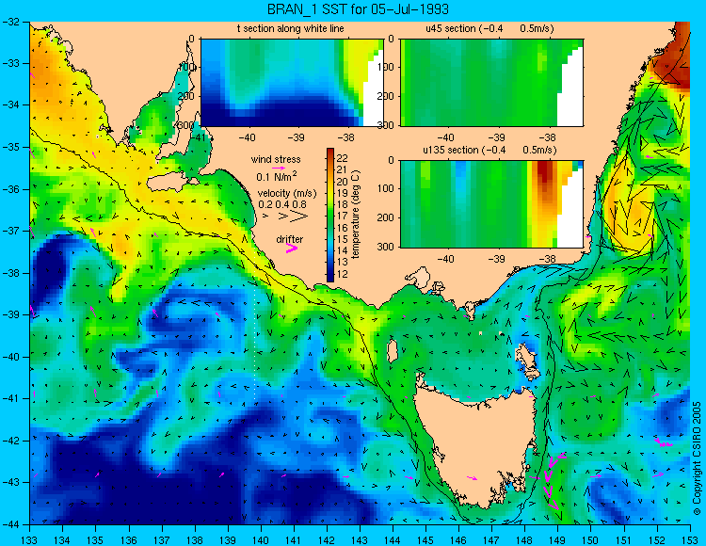
Task: Click the Tasmania landmass on the map
Action: click(477, 445)
